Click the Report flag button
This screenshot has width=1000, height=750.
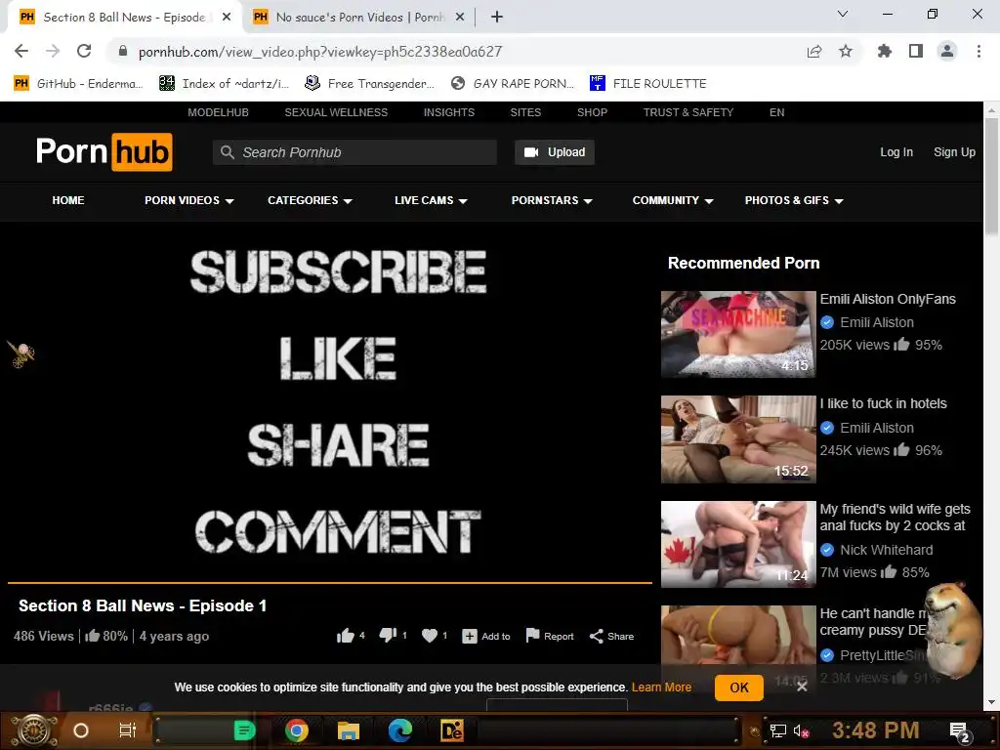(549, 636)
